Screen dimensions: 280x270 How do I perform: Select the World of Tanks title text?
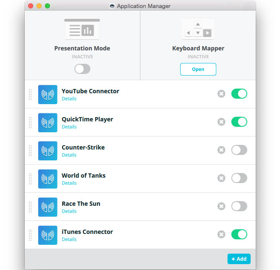coord(84,176)
